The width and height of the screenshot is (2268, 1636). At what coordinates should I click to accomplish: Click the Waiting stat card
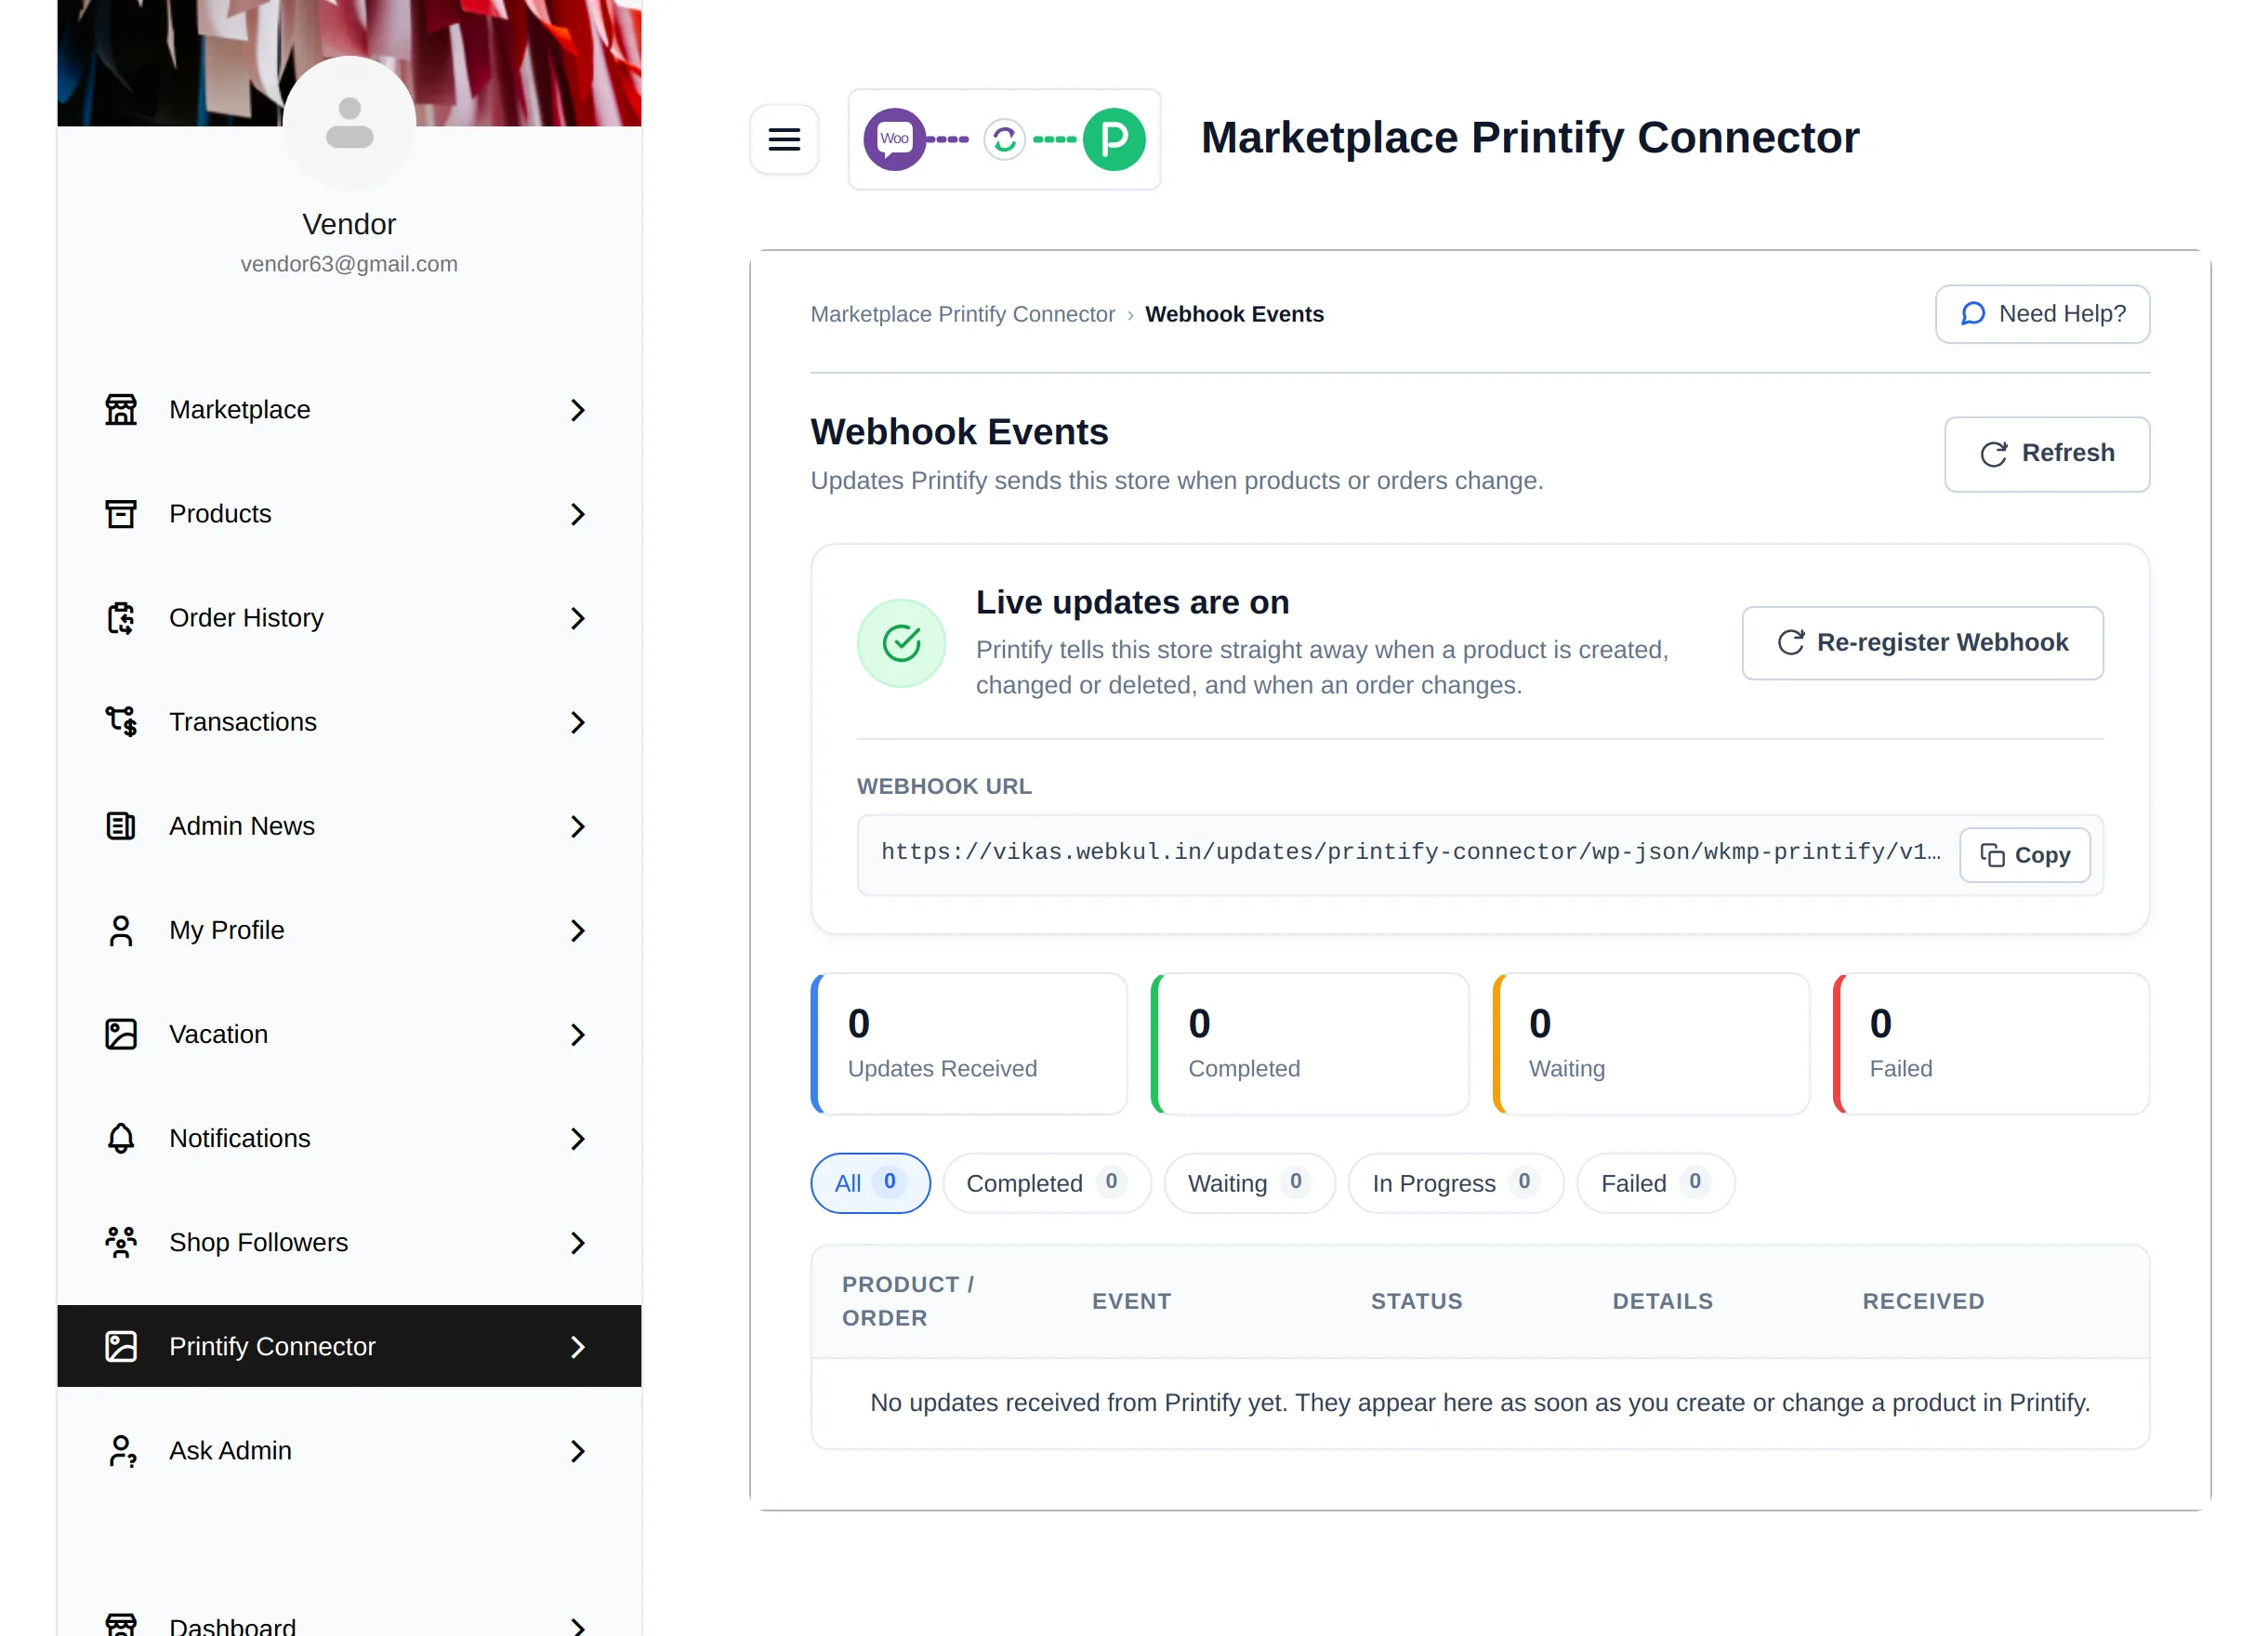(x=1651, y=1043)
